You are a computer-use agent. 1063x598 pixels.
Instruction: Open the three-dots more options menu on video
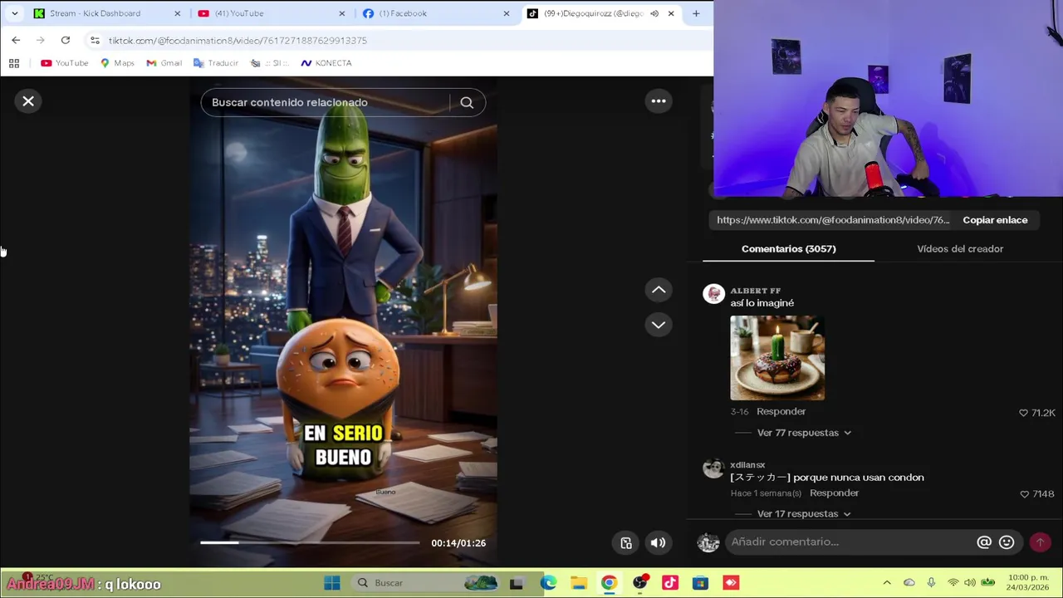pos(659,101)
